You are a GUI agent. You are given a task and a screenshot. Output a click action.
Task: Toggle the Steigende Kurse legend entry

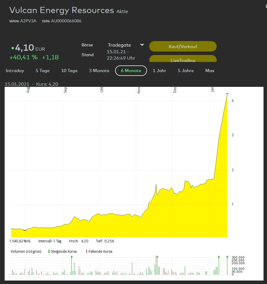[x=64, y=251]
